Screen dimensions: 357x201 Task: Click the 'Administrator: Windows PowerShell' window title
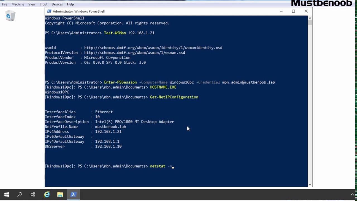[79, 11]
